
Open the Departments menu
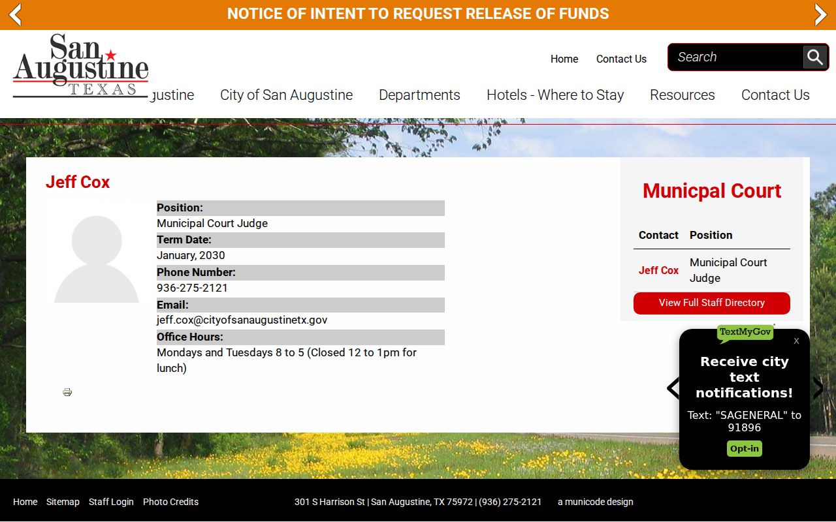419,95
